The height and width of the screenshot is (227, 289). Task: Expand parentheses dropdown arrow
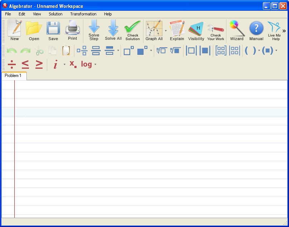(x=259, y=50)
